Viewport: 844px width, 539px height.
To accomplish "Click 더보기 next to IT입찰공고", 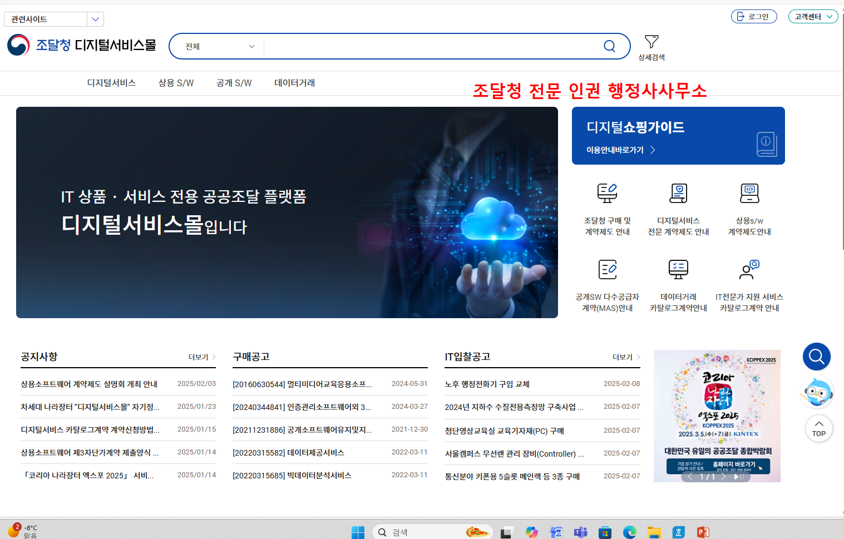I will point(626,357).
